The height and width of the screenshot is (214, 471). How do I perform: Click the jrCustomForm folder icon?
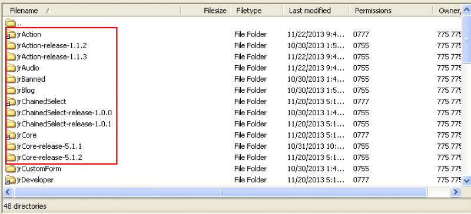coord(11,169)
